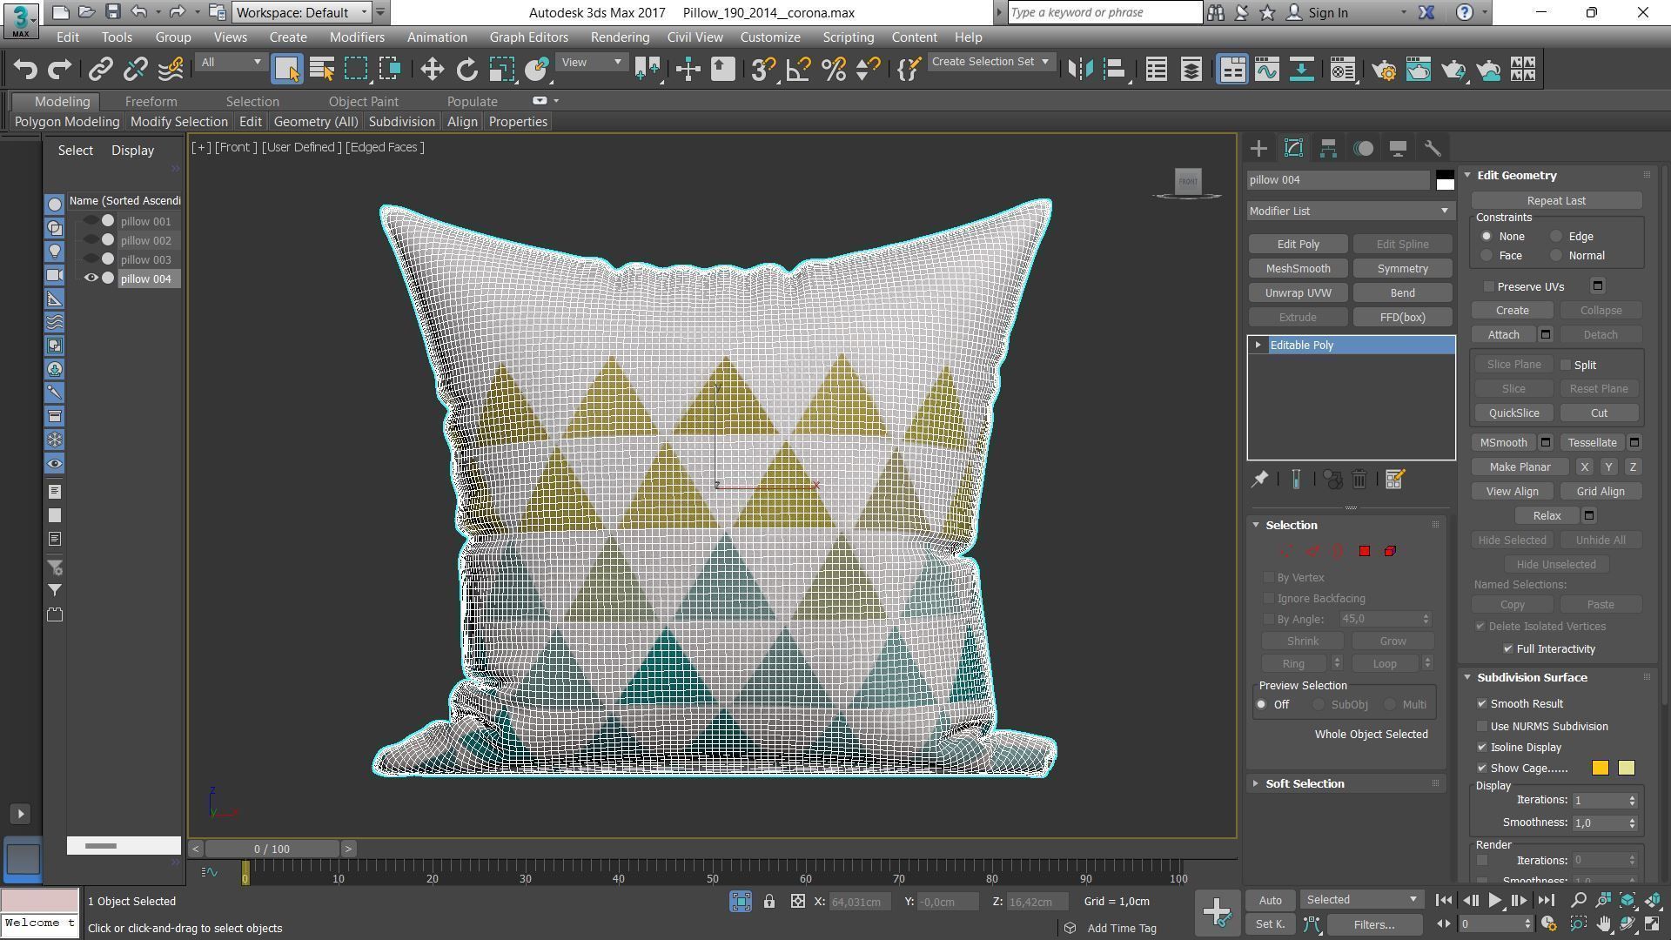Open the Modifiers menu

(x=357, y=37)
